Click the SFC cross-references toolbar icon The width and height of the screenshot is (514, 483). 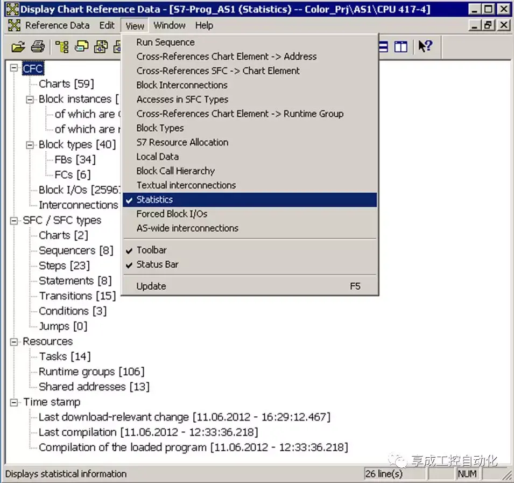(x=101, y=47)
